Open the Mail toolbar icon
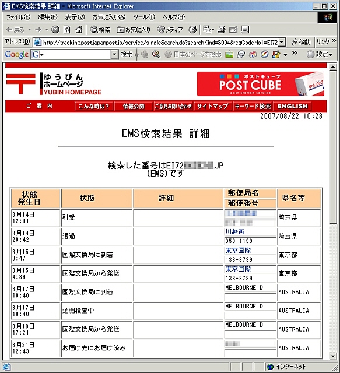Viewport: 340px width, 373px height. point(207,30)
